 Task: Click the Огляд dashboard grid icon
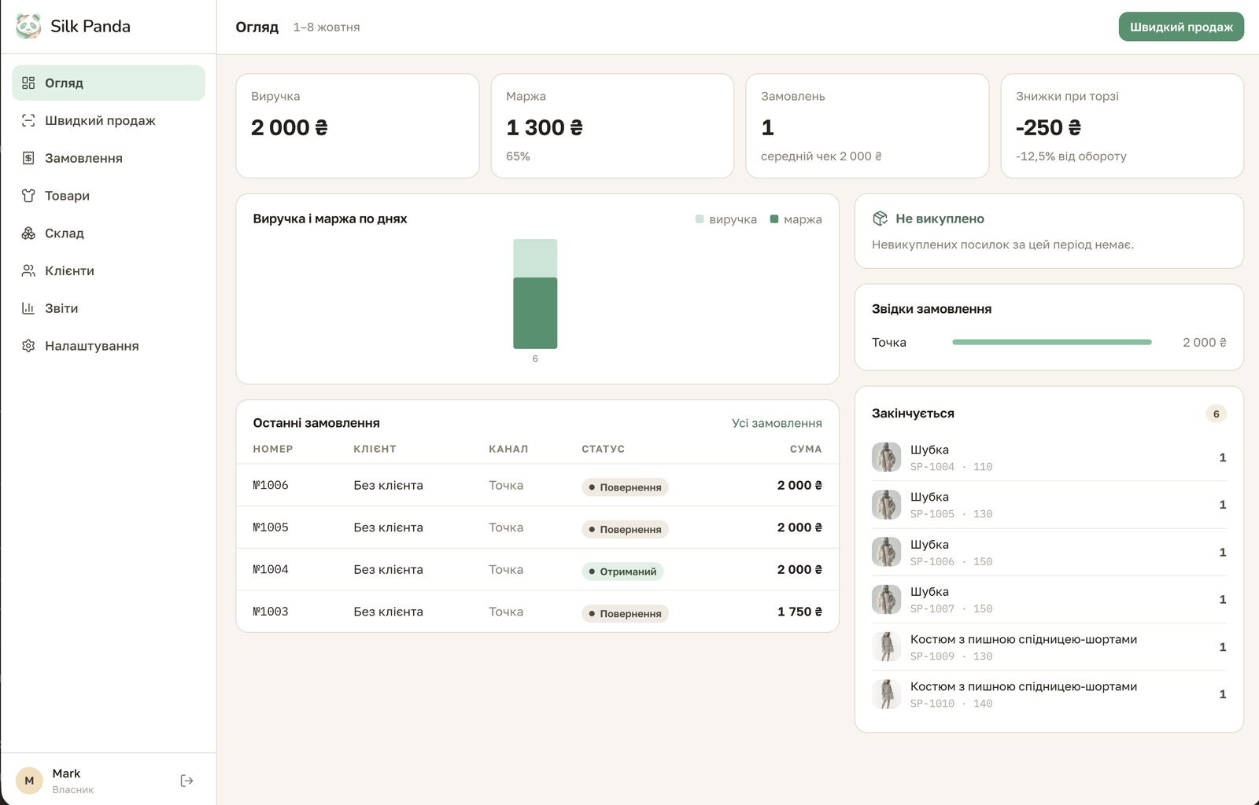click(x=28, y=83)
